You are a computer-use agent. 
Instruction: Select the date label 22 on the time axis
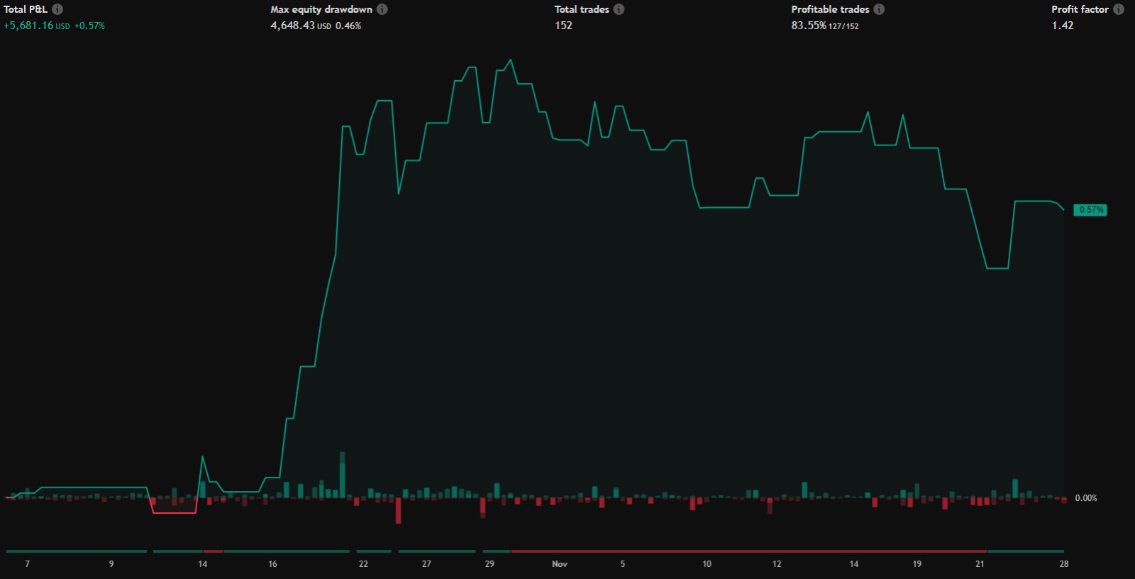click(x=363, y=564)
